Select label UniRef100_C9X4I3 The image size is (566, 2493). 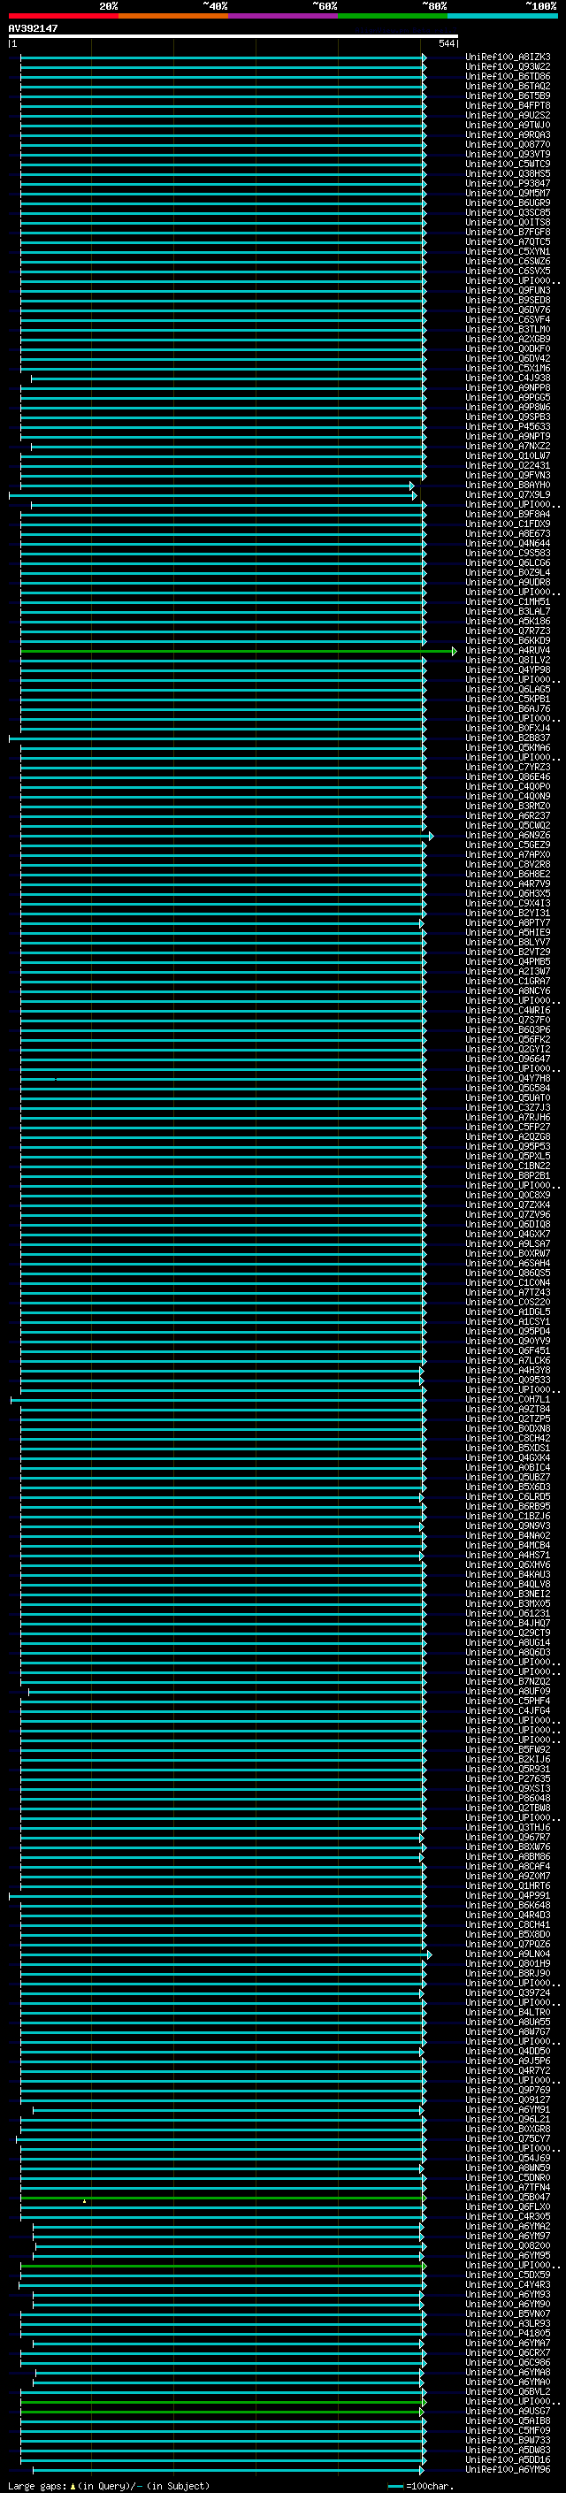(508, 903)
